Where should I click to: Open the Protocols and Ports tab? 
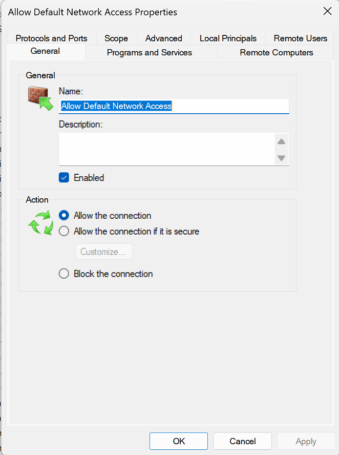click(x=52, y=38)
